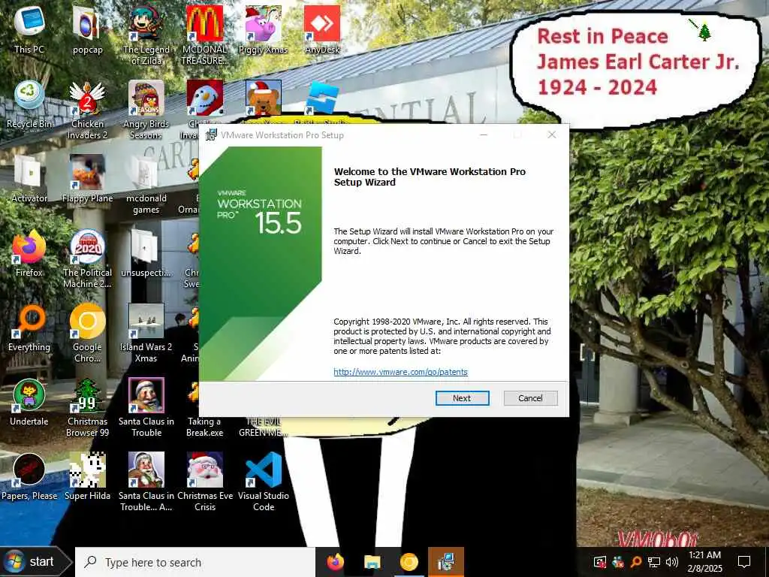769x577 pixels.
Task: Select the Google Chrome desktop shortcut
Action: point(87,334)
